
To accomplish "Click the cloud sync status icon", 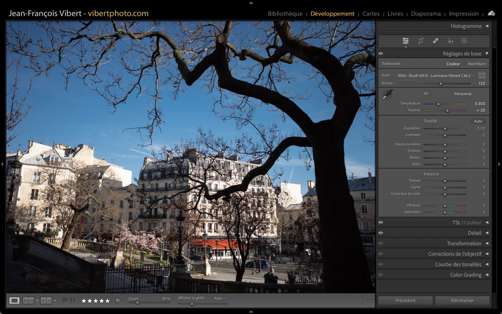I will [x=491, y=13].
